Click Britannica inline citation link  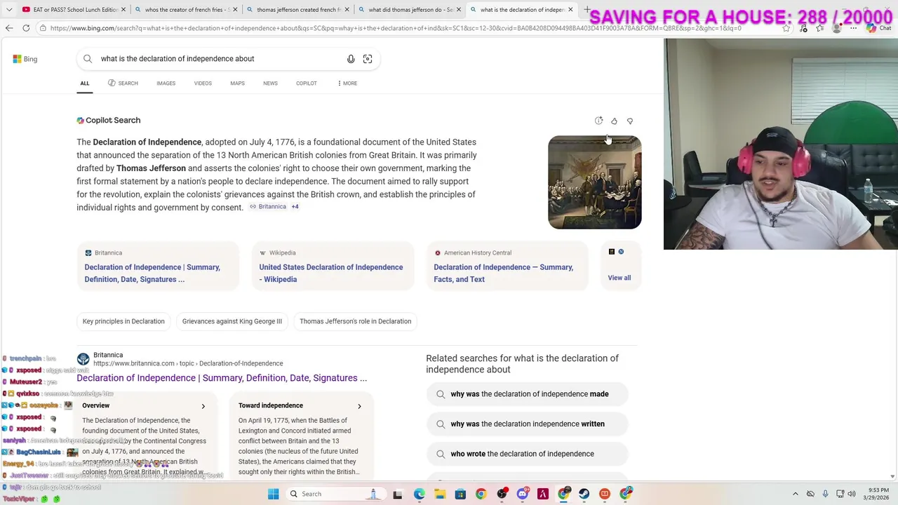[268, 207]
